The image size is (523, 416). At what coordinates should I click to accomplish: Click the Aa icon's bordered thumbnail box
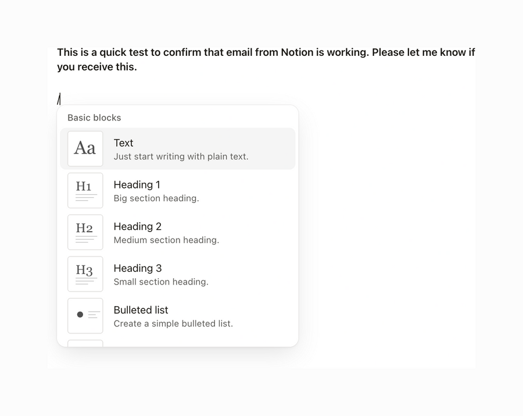pos(85,148)
